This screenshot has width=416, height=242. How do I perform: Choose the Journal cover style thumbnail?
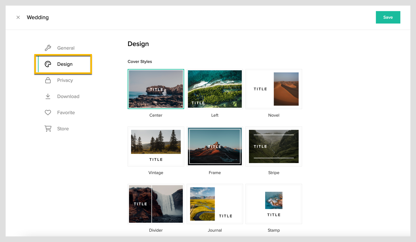(215, 204)
